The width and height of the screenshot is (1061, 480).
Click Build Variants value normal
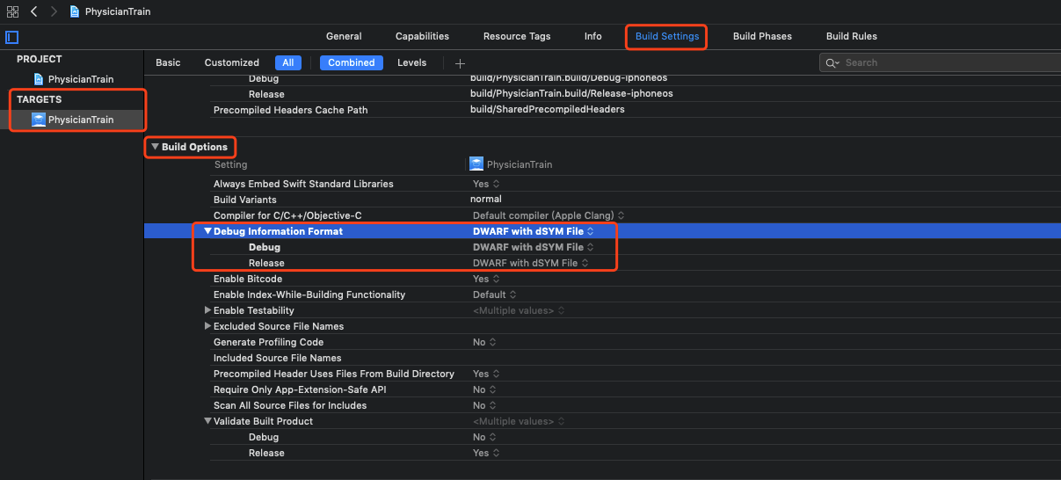click(486, 200)
